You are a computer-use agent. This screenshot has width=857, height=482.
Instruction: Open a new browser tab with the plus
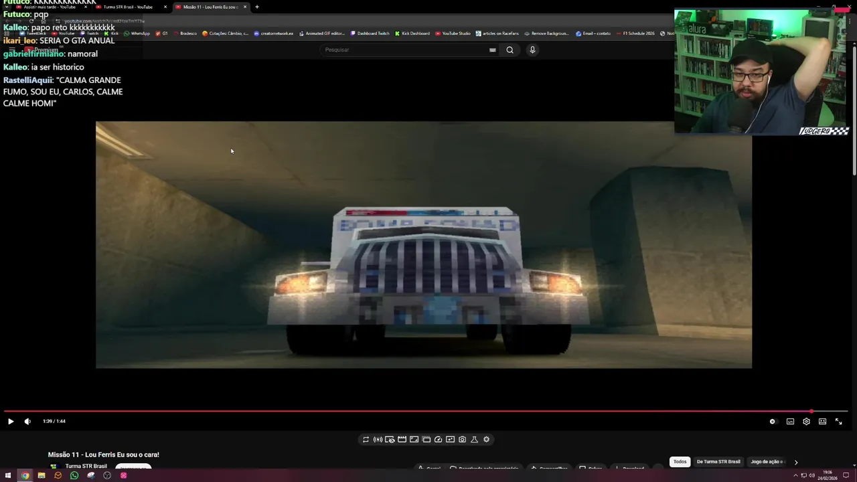pos(256,7)
